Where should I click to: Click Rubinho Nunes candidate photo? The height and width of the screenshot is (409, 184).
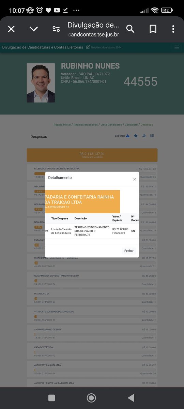41,83
